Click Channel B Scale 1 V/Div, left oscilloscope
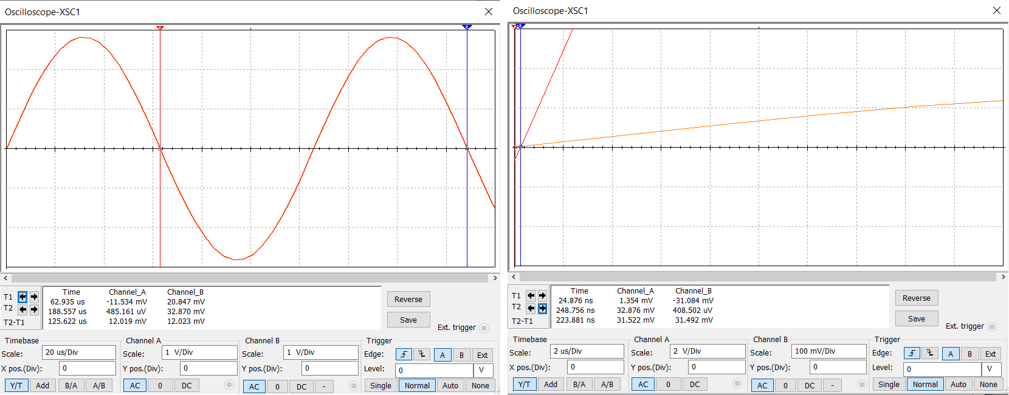Image resolution: width=1009 pixels, height=395 pixels. tap(321, 352)
